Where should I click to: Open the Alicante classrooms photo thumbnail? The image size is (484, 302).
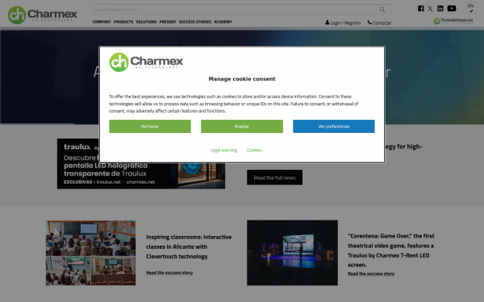pyautogui.click(x=90, y=253)
